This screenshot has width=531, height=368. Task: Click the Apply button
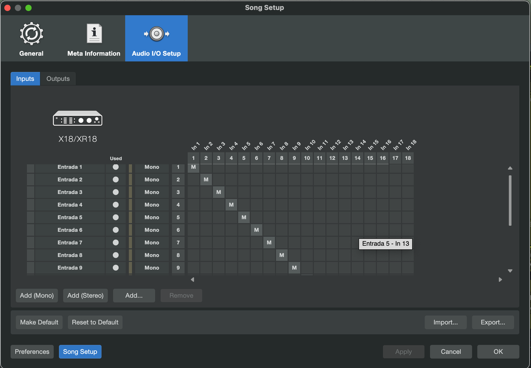[403, 352]
